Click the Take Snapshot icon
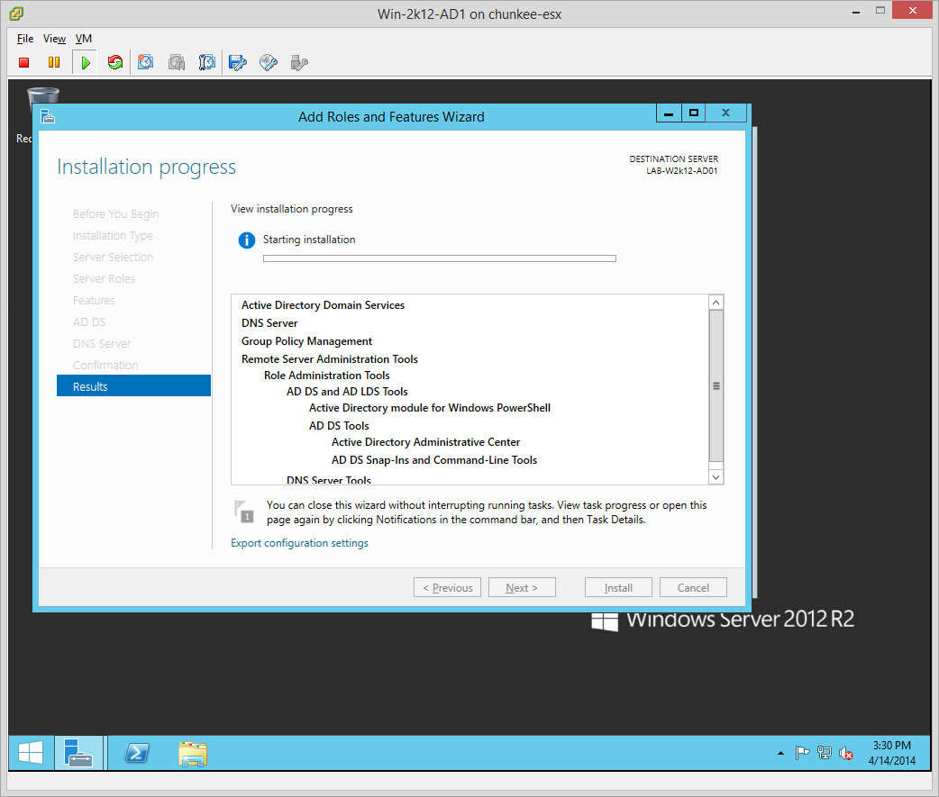 [x=146, y=62]
